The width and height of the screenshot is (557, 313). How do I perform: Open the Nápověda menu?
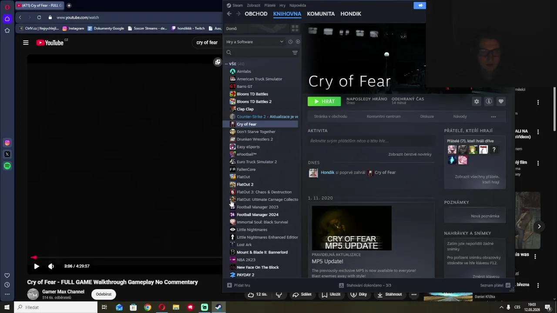point(298,5)
